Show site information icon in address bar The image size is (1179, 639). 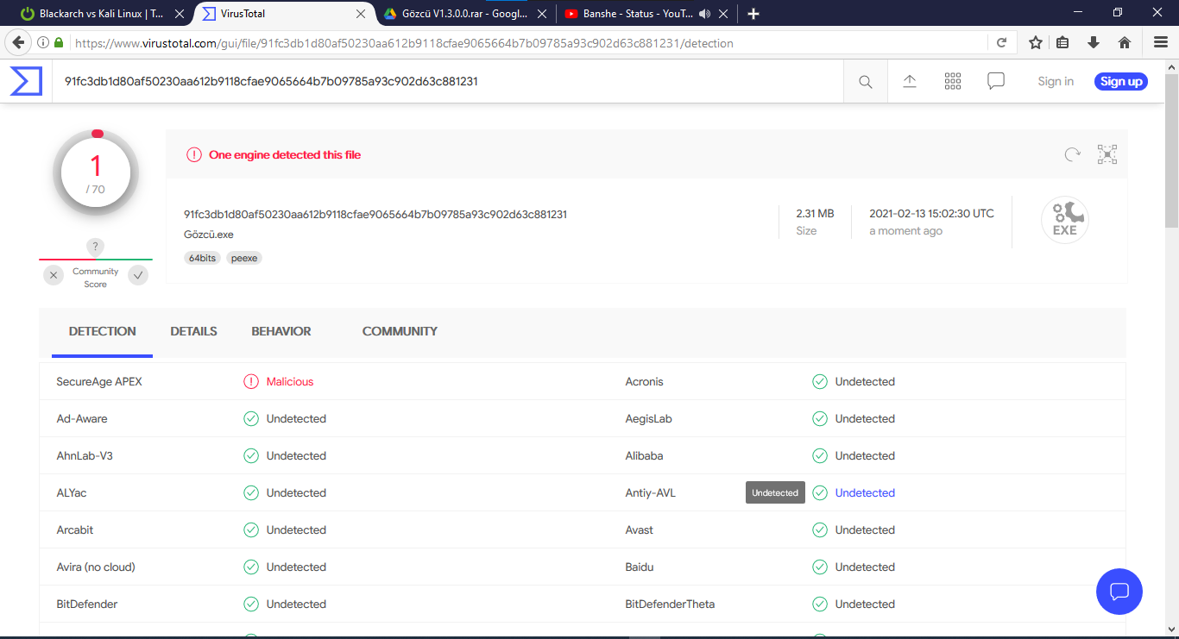coord(43,42)
